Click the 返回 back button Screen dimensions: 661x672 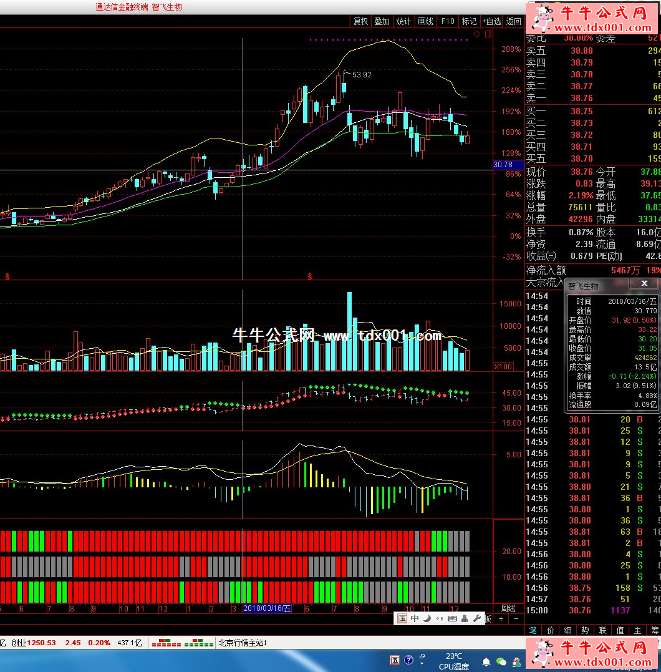pos(513,21)
